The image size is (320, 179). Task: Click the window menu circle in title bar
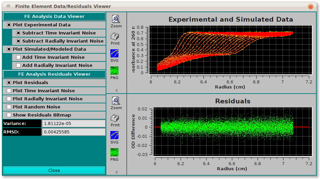pyautogui.click(x=8, y=6)
